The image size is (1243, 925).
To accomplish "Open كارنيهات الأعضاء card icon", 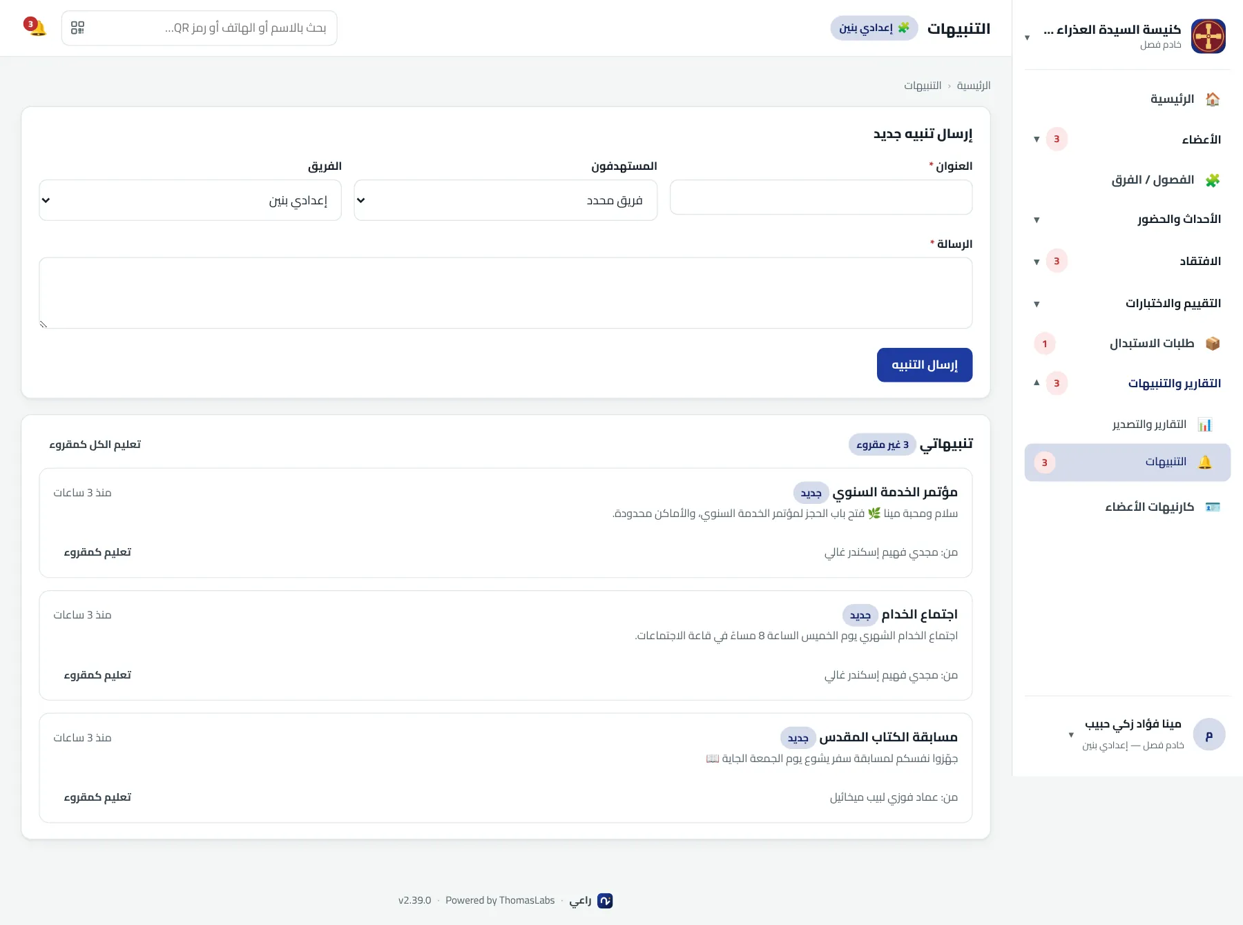I will click(x=1212, y=507).
